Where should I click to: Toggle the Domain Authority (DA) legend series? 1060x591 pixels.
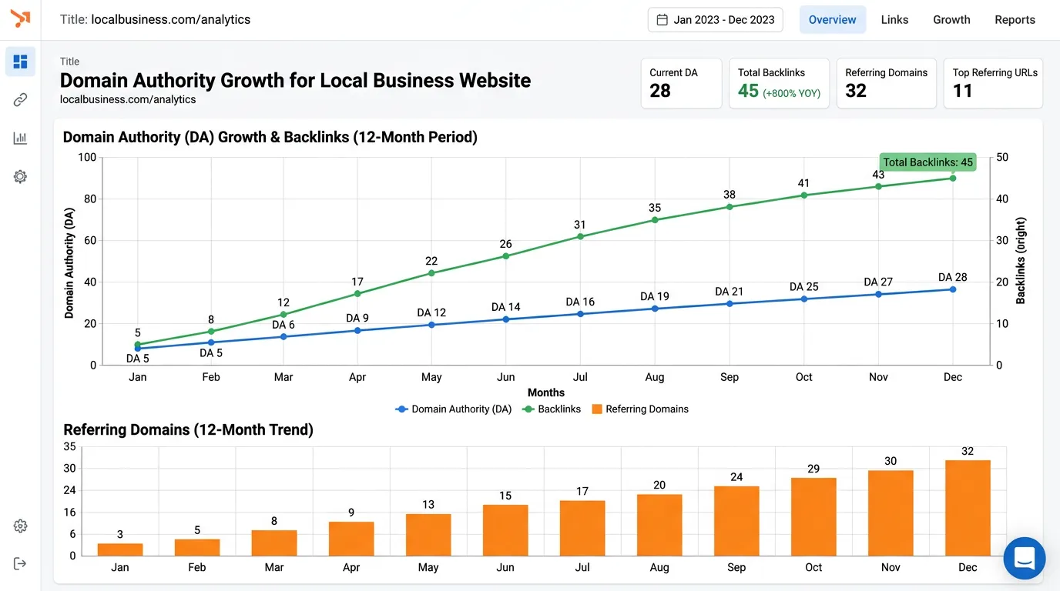(453, 409)
